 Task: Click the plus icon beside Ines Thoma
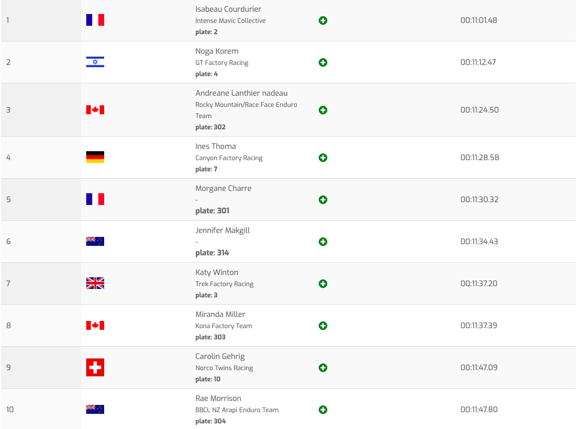point(323,158)
